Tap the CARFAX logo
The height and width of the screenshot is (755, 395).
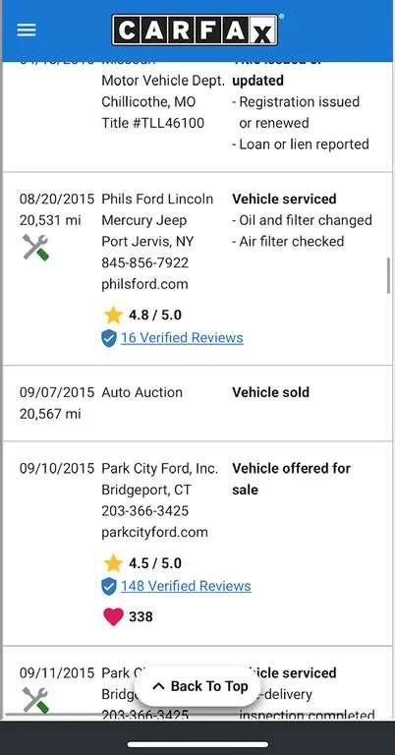(x=195, y=29)
